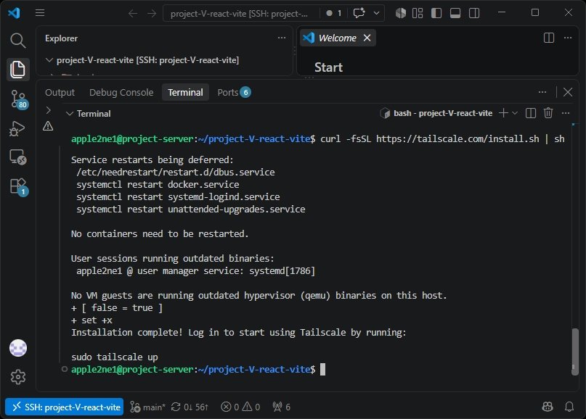Open the Manage settings gear
The image size is (586, 419).
point(18,377)
